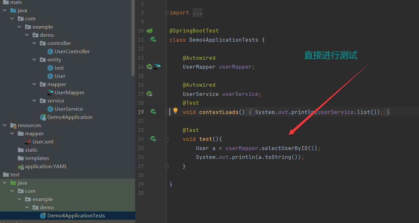Click the lightbulb intention icon on contextLoads line
This screenshot has height=223, width=419.
(175, 111)
